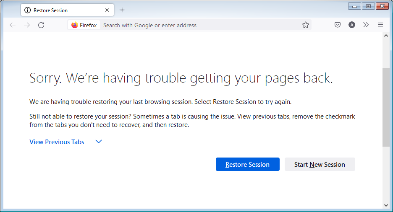The image size is (393, 212).
Task: Reload the current page
Action: [41, 25]
